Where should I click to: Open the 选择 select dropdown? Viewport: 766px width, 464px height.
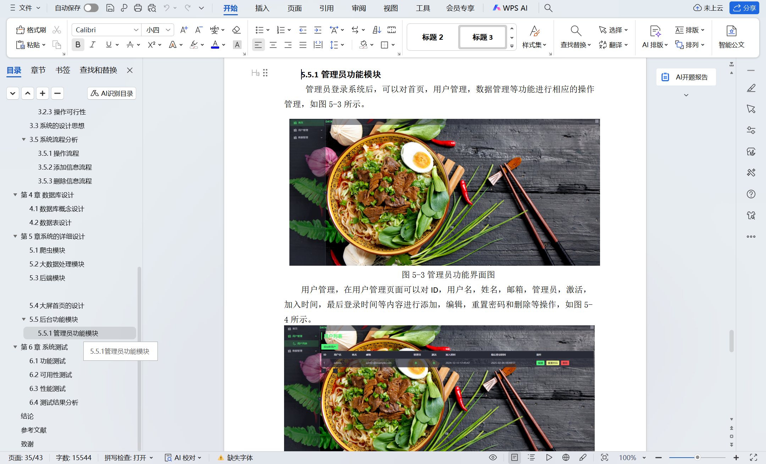coord(613,30)
